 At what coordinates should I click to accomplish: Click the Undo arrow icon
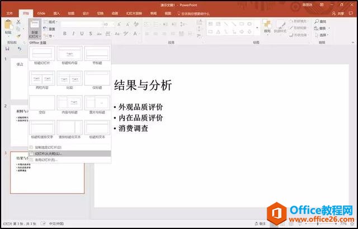(20, 49)
